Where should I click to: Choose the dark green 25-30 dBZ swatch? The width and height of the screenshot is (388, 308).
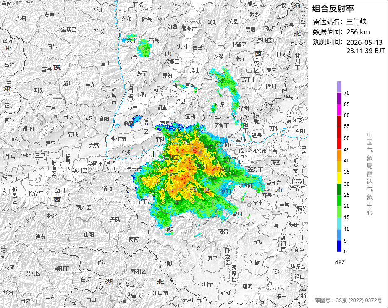click(339, 189)
